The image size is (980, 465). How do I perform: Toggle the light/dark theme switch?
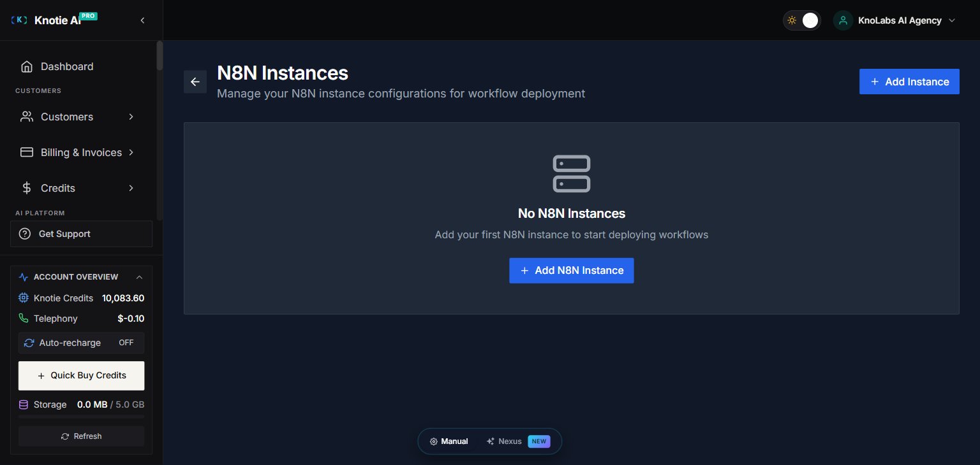(802, 20)
